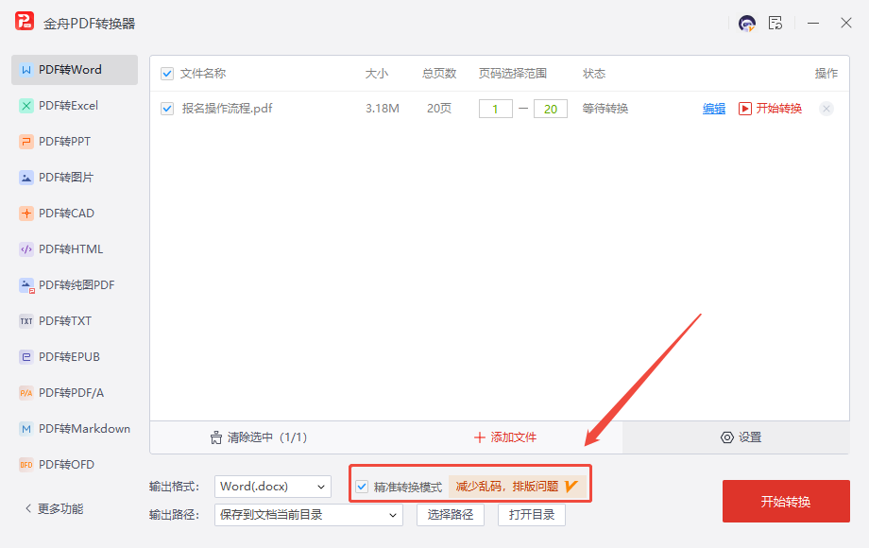Switch to the PDF转图片 mode
Viewport: 869px width, 548px height.
coord(75,178)
